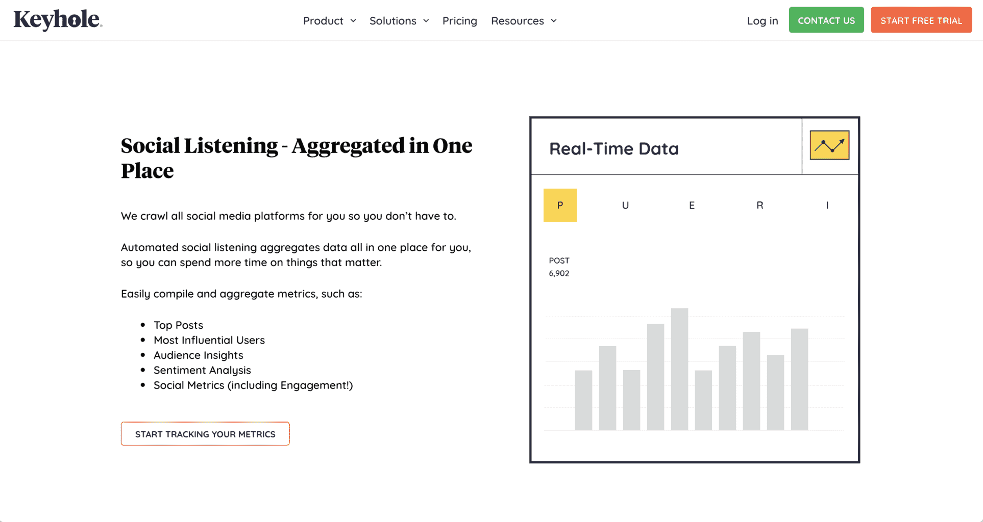
Task: Select the line chart icon on Real-Time Data card
Action: (x=828, y=145)
